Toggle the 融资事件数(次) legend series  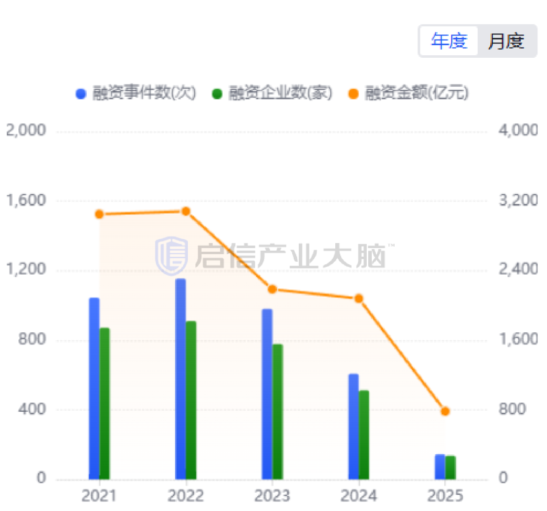(136, 93)
